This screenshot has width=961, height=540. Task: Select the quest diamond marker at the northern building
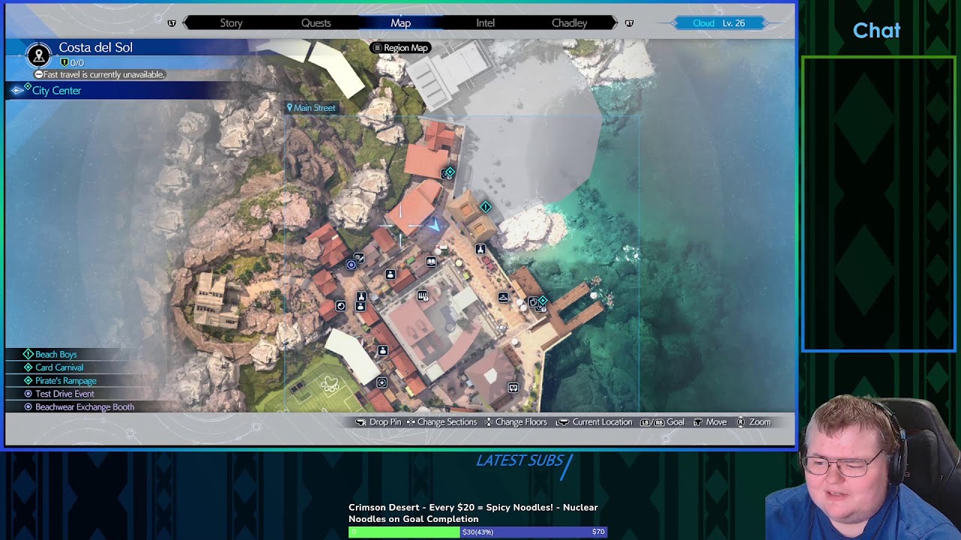[449, 173]
